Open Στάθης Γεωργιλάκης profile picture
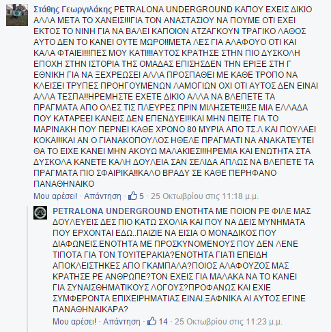The width and height of the screenshot is (331, 332). (x=17, y=14)
